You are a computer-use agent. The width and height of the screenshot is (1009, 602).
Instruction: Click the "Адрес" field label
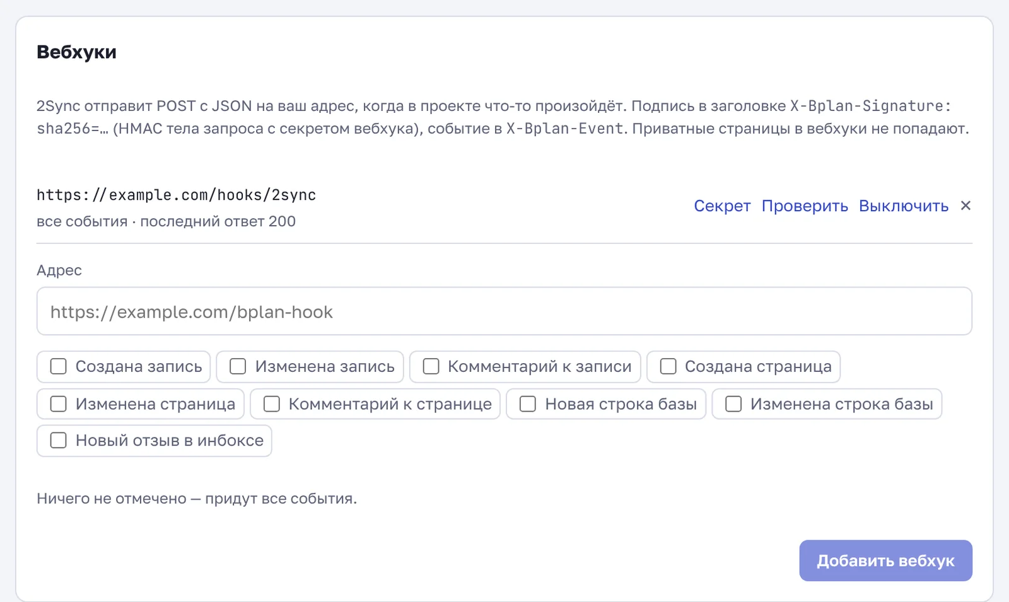coord(59,270)
